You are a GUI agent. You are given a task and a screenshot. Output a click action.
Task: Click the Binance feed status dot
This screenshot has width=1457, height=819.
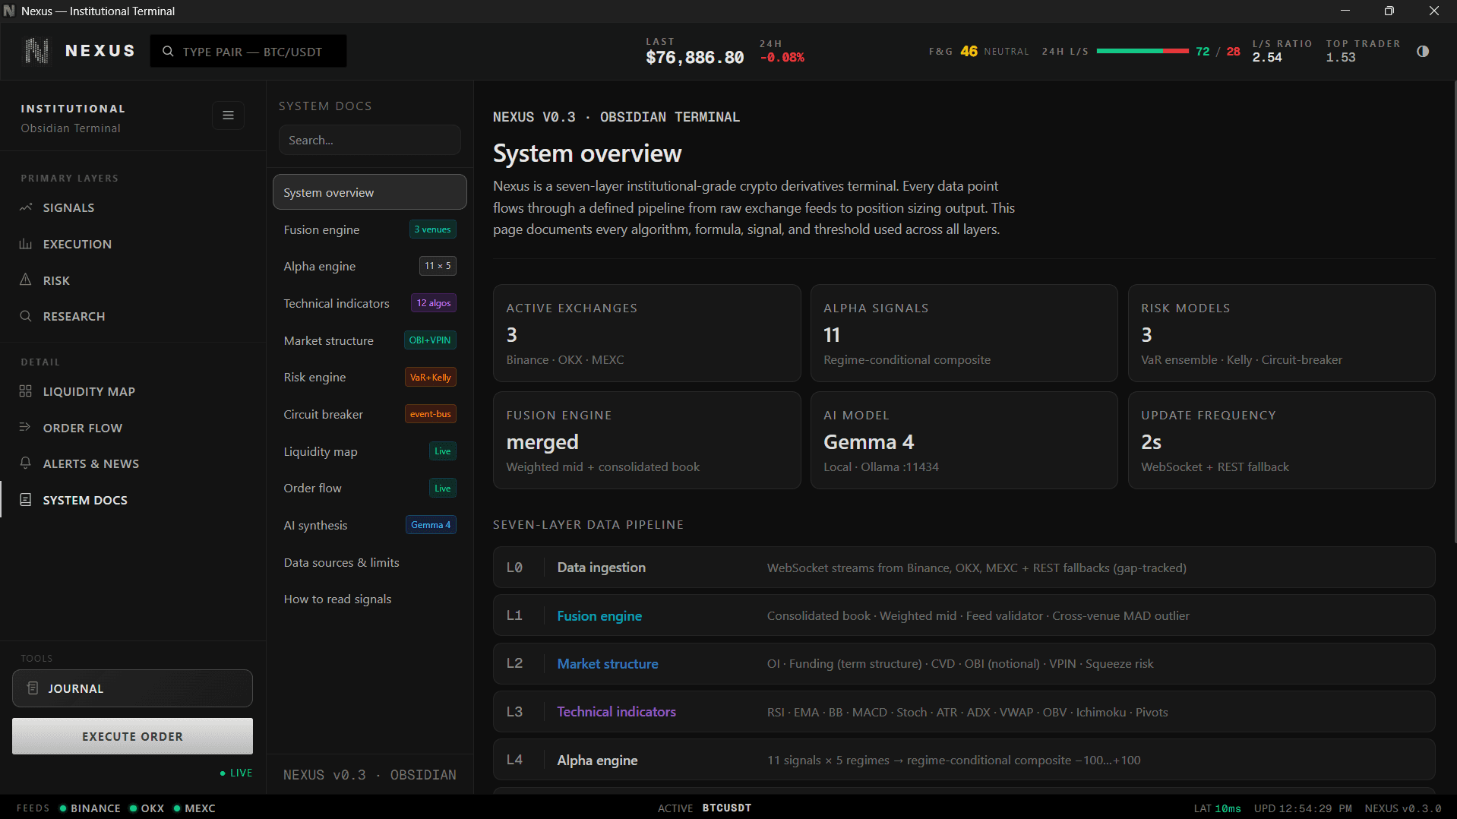pyautogui.click(x=63, y=808)
